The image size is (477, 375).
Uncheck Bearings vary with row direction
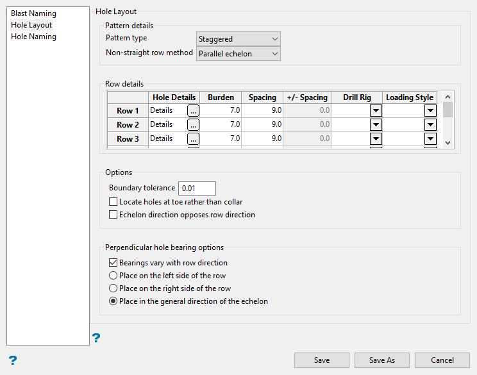[x=113, y=263]
